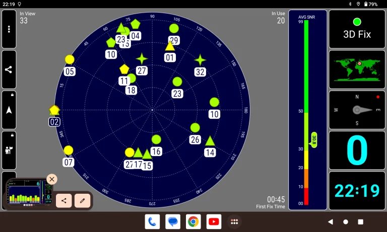
Task: Open the three-dot overflow menu
Action: (x=9, y=29)
